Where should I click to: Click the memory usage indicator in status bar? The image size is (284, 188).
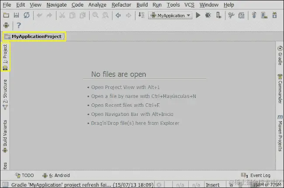click(x=267, y=185)
